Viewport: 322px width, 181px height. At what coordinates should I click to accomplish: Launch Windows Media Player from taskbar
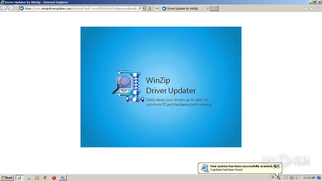37,178
